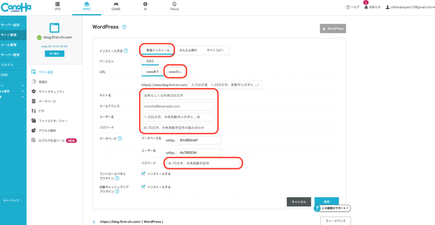This screenshot has width=435, height=225.
Task: Click the help question mark icon beside WordPress title
Action: click(124, 27)
